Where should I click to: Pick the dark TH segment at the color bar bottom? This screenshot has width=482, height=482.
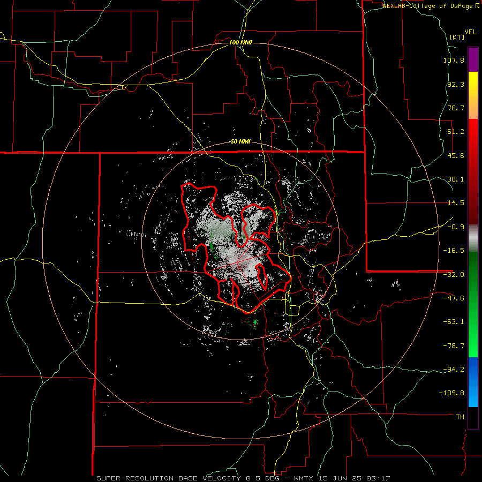point(473,417)
